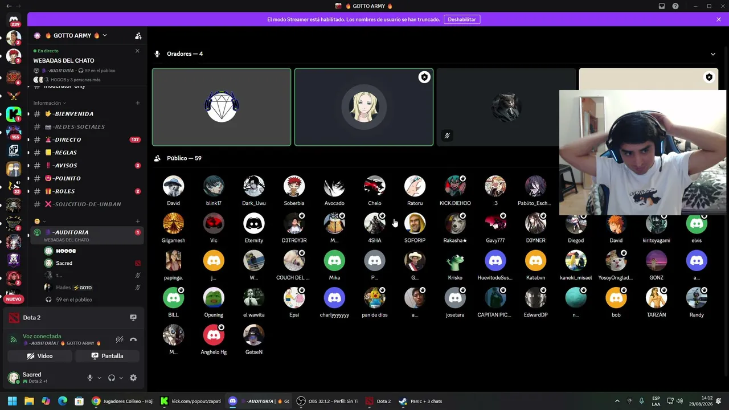Open the XP esports server icon
This screenshot has width=729, height=410.
tap(14, 151)
